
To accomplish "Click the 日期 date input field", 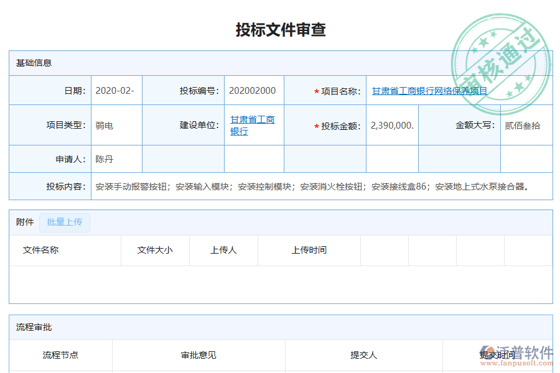I will tap(116, 90).
